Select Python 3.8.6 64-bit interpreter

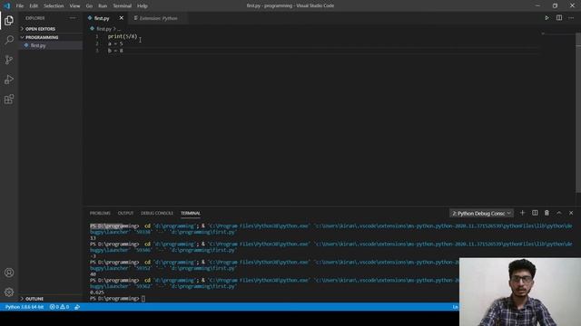click(25, 307)
